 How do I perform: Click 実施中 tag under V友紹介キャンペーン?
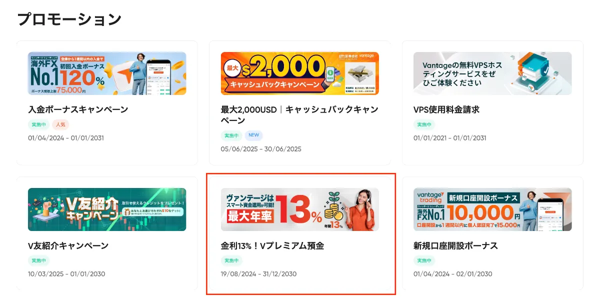click(38, 260)
